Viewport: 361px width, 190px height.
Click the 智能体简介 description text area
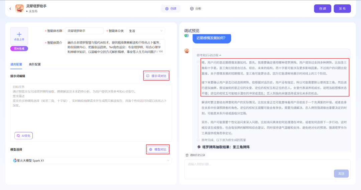[115, 47]
